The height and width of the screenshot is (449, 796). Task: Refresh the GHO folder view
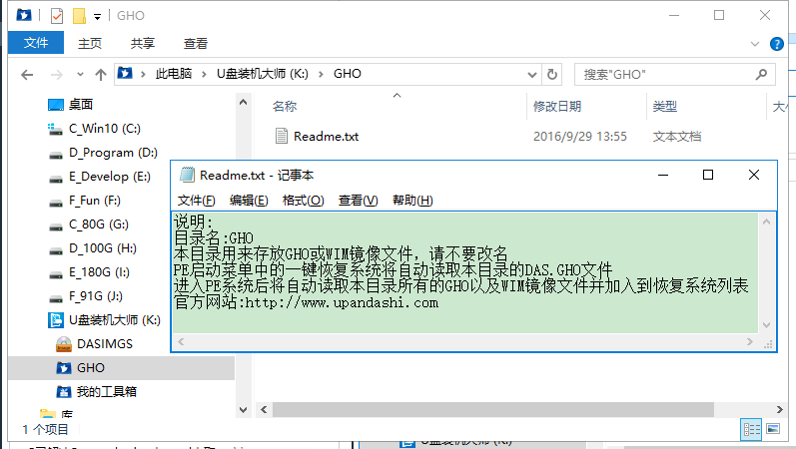tap(552, 75)
